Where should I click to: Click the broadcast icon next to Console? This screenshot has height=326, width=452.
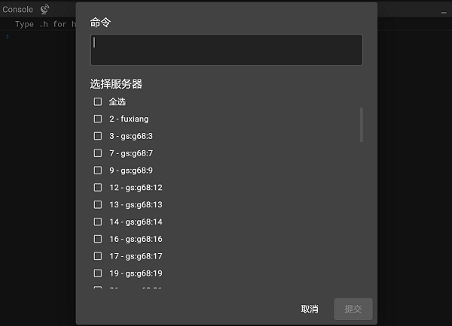(x=44, y=9)
